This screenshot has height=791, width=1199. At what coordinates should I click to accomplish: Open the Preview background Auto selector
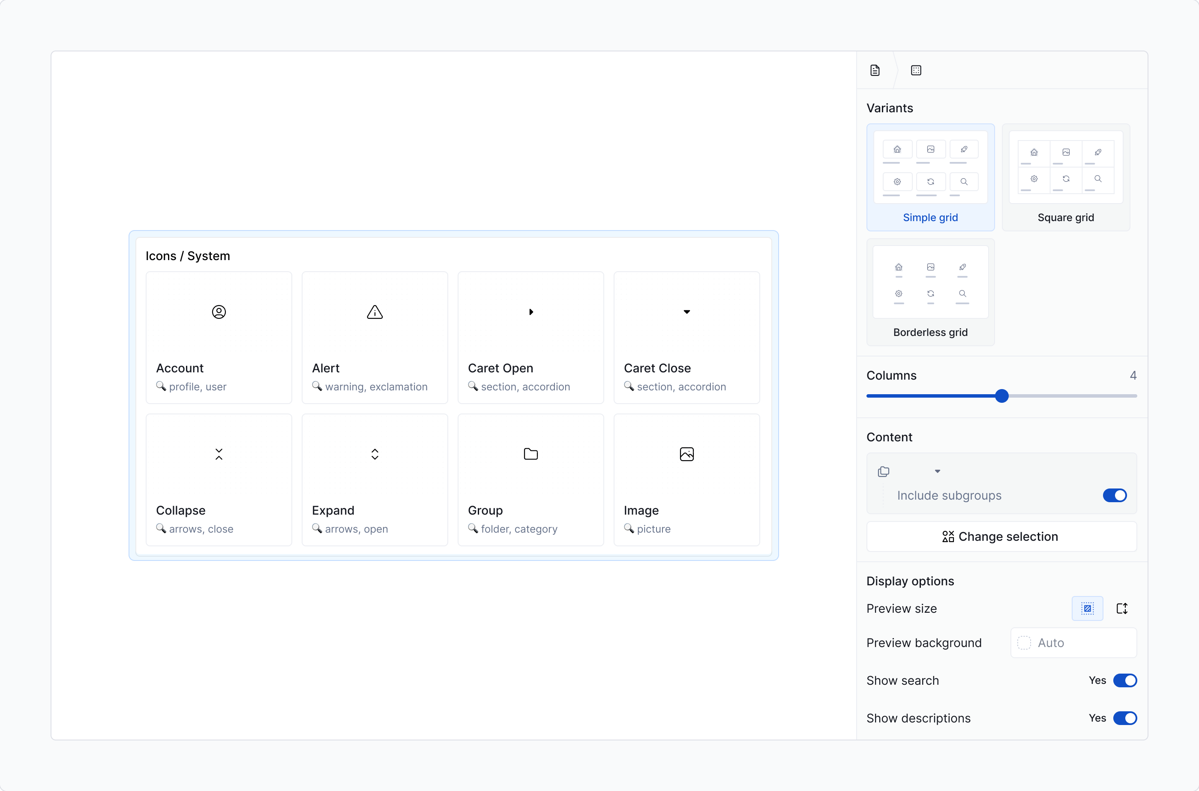(1073, 643)
